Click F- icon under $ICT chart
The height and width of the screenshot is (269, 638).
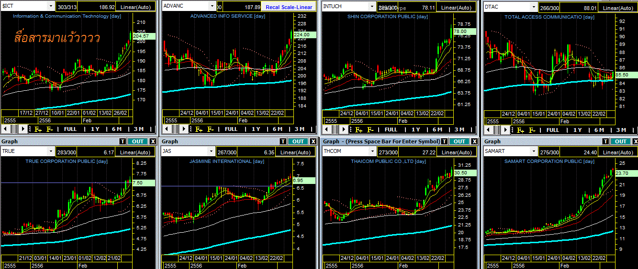tap(49, 129)
